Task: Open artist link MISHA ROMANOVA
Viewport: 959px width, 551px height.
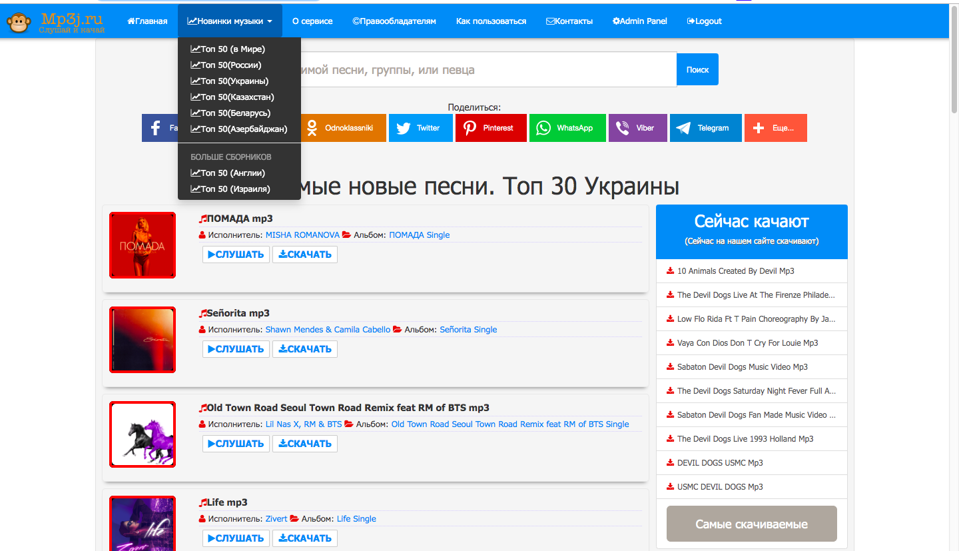Action: [x=302, y=235]
